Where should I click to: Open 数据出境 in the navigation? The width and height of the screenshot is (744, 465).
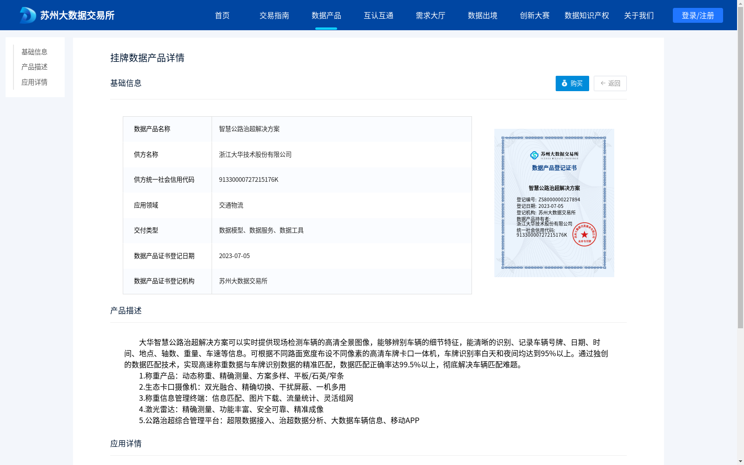click(x=483, y=15)
